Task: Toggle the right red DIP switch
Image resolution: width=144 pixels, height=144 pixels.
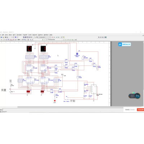Action: (42, 91)
